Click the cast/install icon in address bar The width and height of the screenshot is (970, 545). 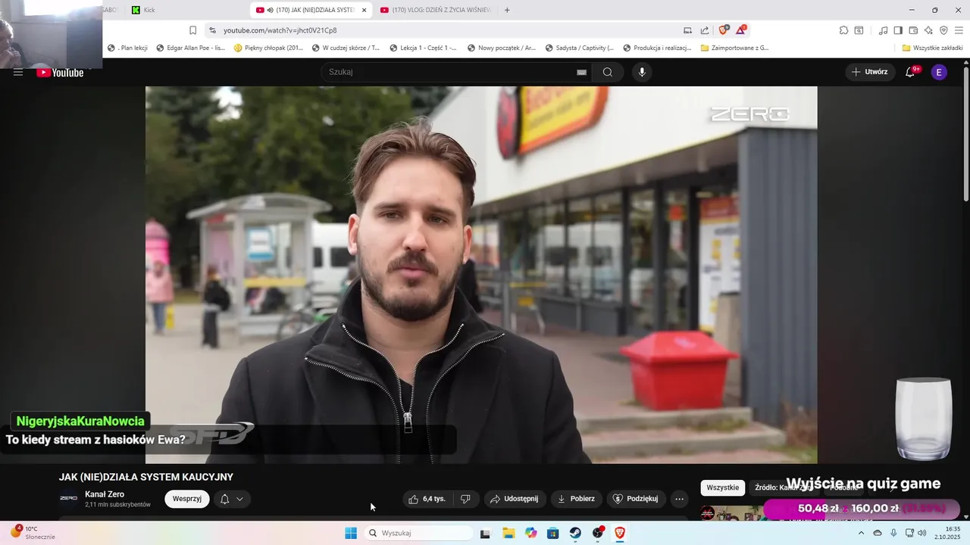point(687,30)
